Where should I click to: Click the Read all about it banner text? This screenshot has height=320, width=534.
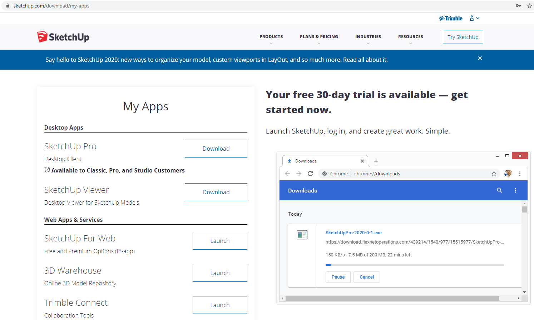click(x=365, y=60)
